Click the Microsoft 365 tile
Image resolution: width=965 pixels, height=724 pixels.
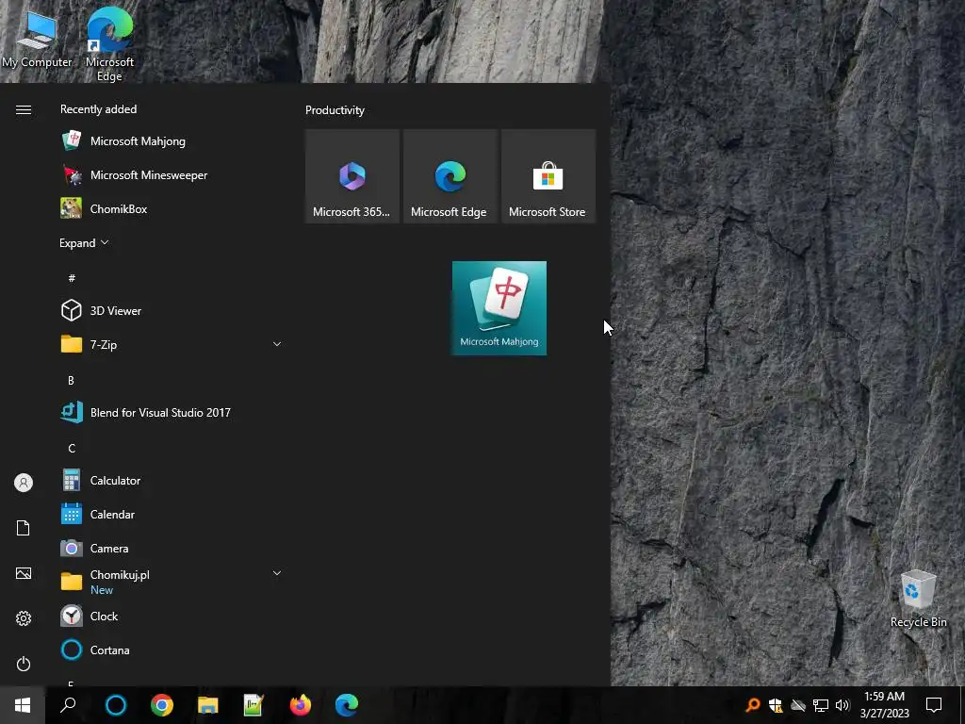point(352,176)
